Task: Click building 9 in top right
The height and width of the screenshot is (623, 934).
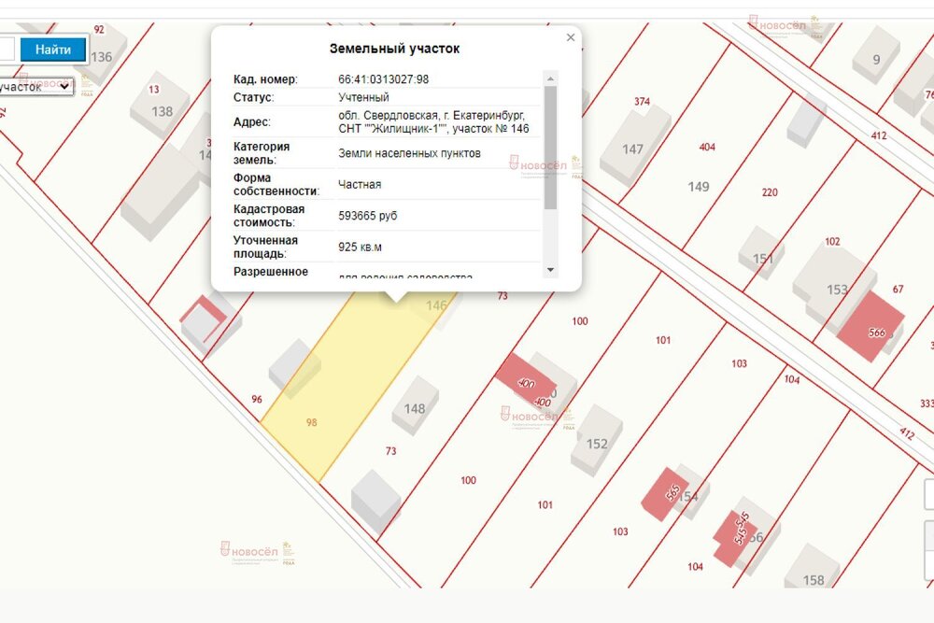Action: [x=876, y=55]
